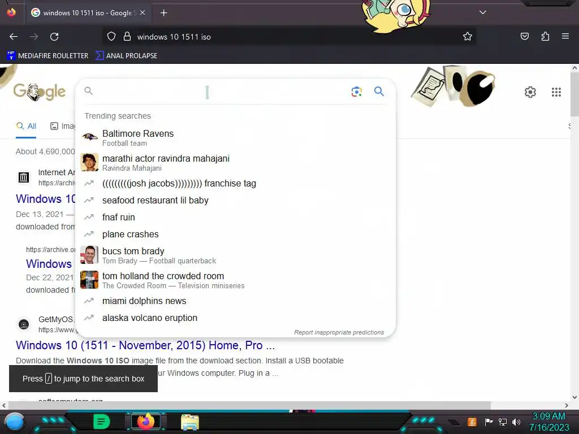
Task: Click the Internet Archive favicon in results
Action: pos(24,177)
